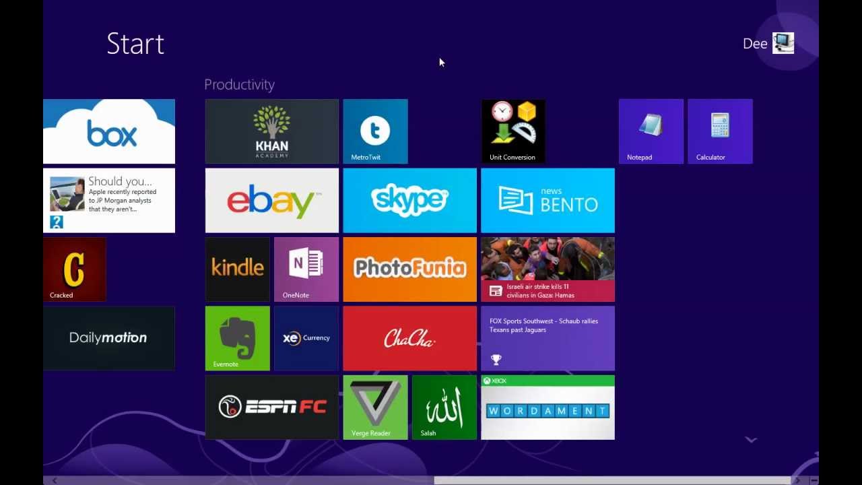
Task: Open the 'Should you...' Apple article tile
Action: tap(109, 201)
